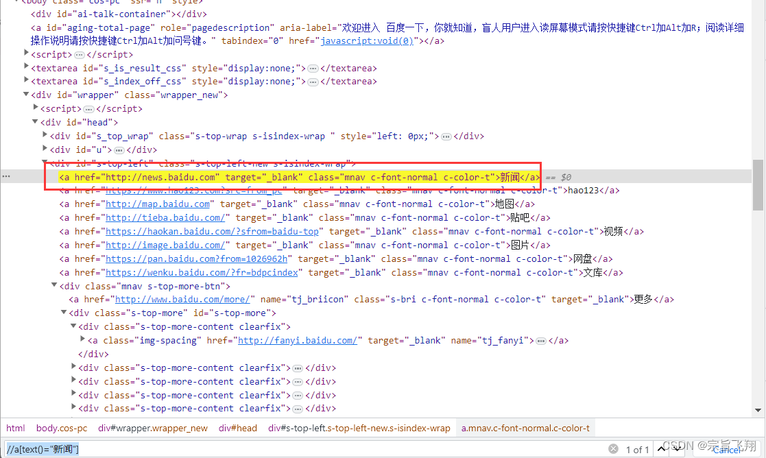This screenshot has height=458, width=766.
Task: Expand ellipsis in the div id="u" row
Action: point(119,150)
